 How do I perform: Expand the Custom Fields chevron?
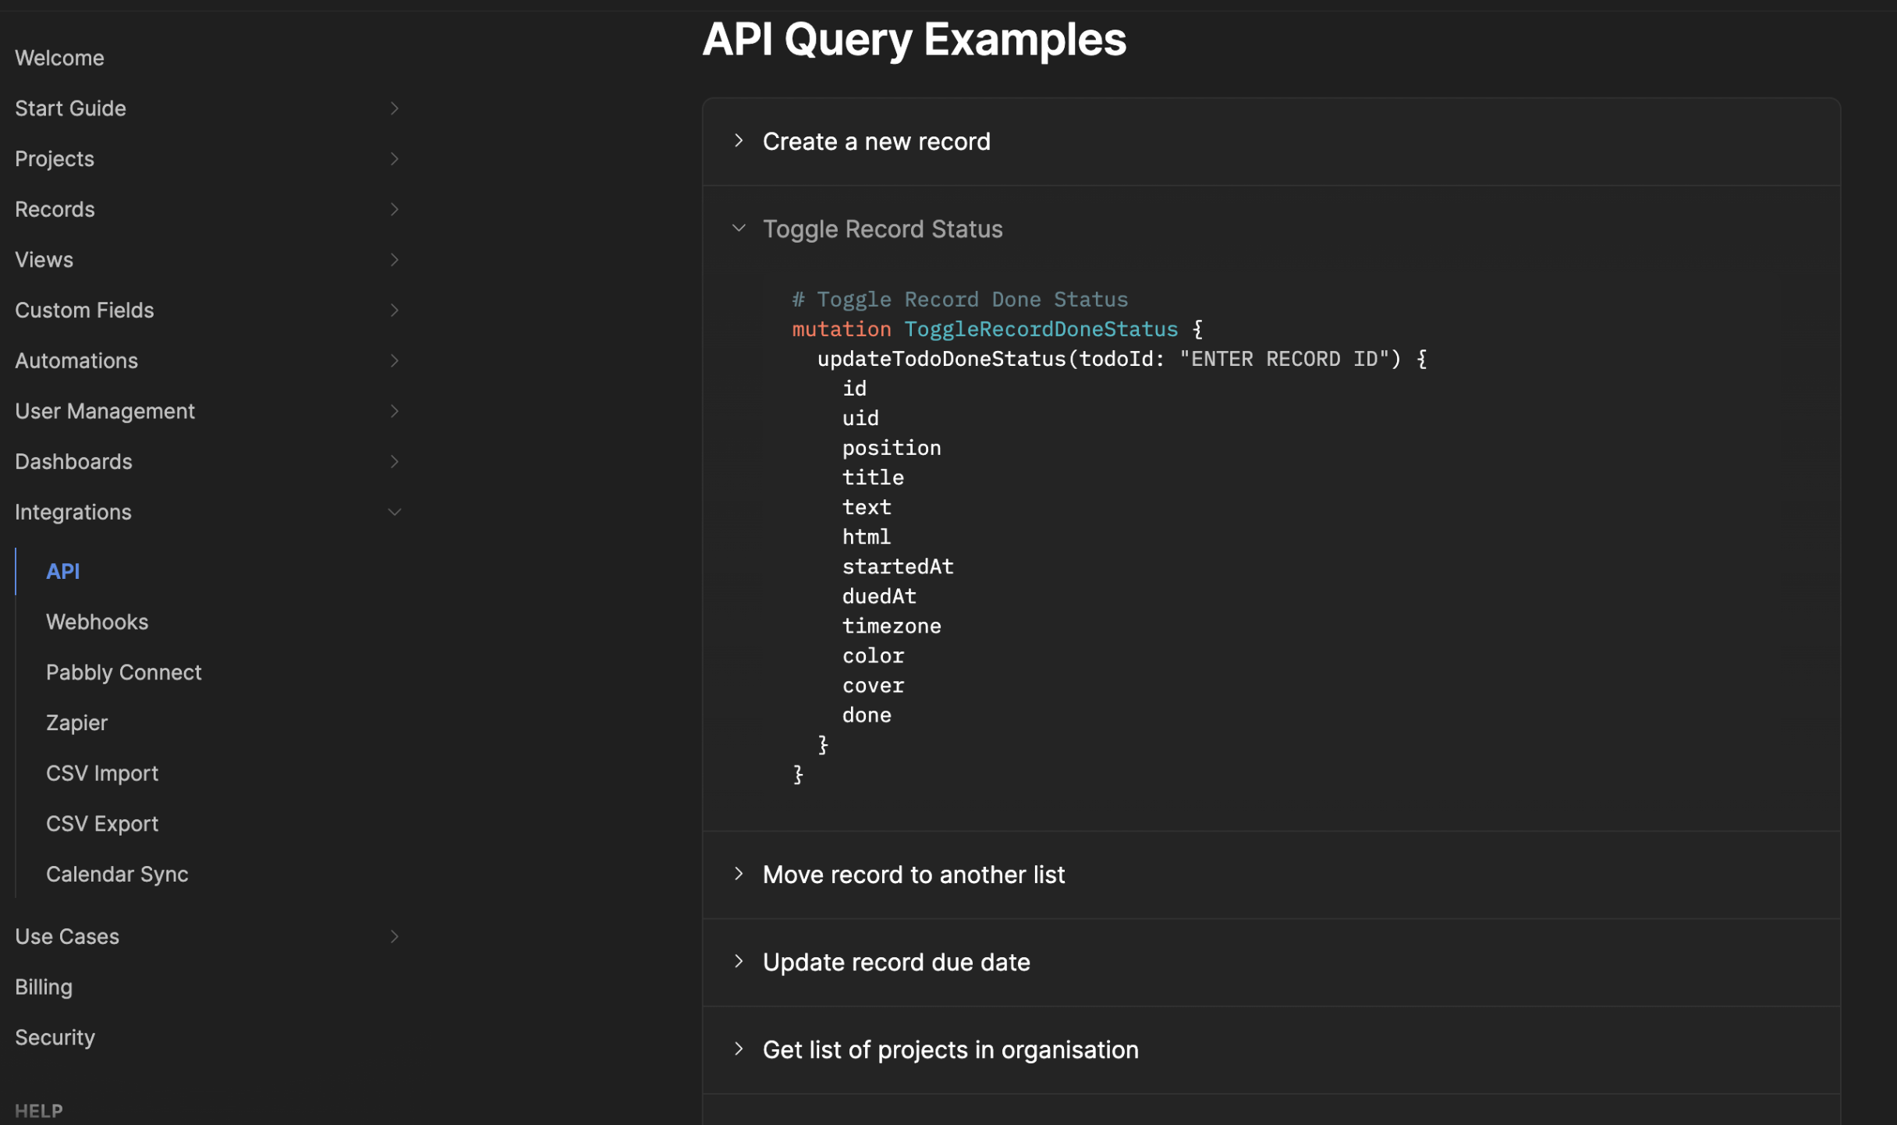[x=394, y=311]
